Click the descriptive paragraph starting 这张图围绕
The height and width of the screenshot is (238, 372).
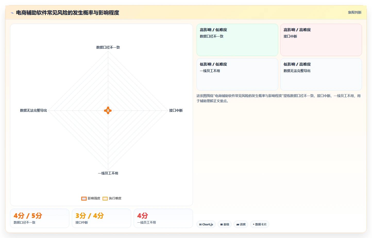coord(278,98)
